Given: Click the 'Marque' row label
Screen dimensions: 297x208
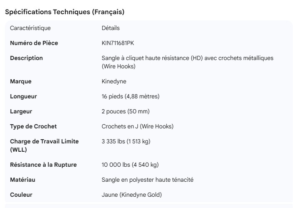Looking at the screenshot, I should coord(21,81).
